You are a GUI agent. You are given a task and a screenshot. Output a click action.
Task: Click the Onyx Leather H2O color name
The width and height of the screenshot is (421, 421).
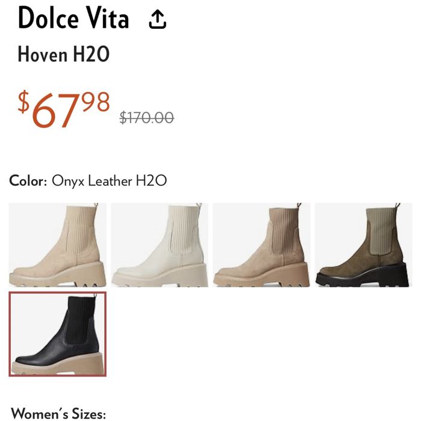click(109, 180)
